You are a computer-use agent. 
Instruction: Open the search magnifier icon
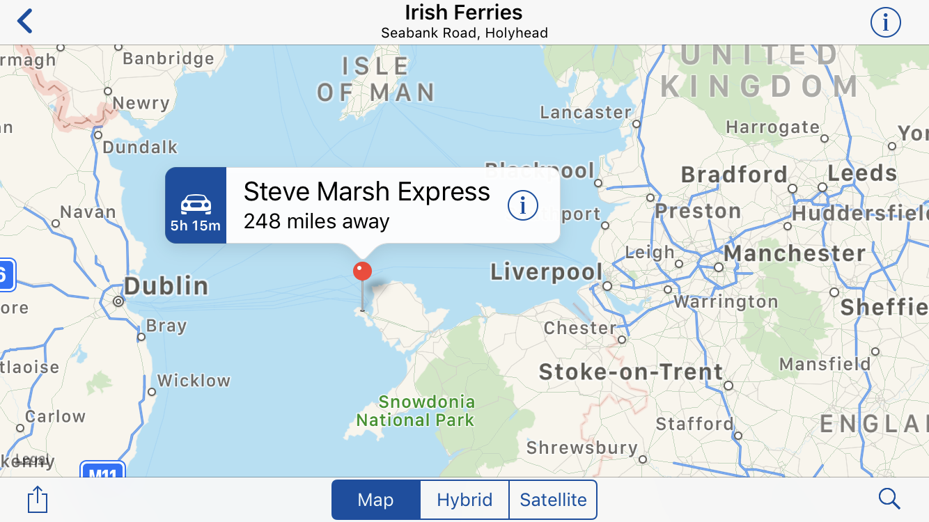pos(889,498)
